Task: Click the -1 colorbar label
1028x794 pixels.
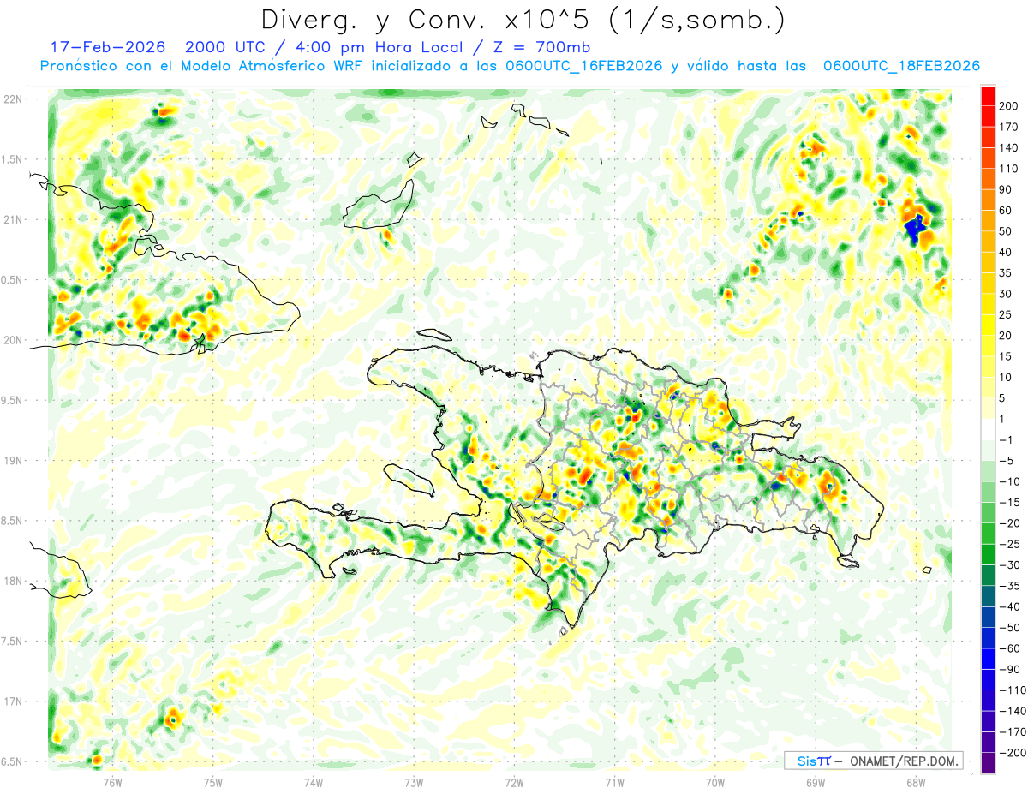Action: (x=1007, y=440)
